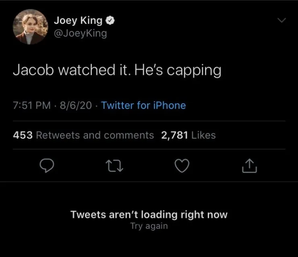This screenshot has width=298, height=257.
Task: Click the number 2,781 in like stats
Action: [x=174, y=135]
